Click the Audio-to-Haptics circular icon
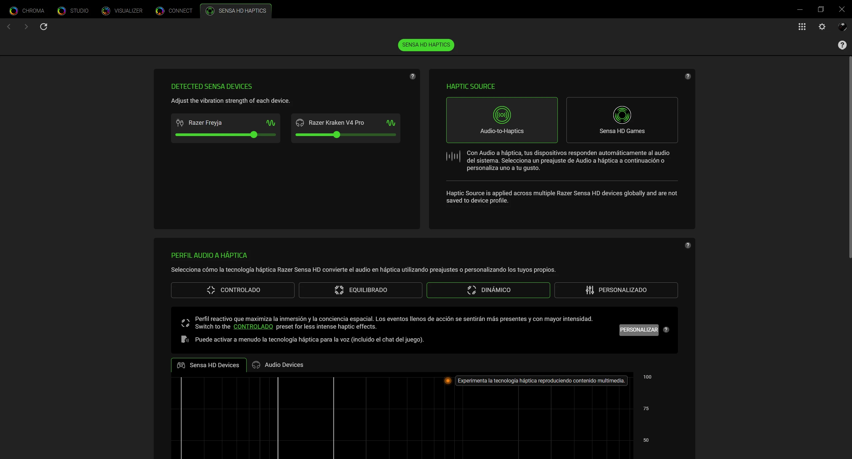 (502, 115)
